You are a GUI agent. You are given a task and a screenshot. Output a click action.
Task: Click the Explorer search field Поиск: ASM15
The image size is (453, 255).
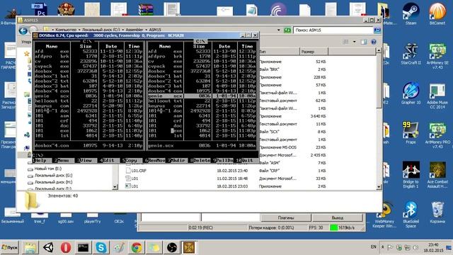(x=333, y=30)
